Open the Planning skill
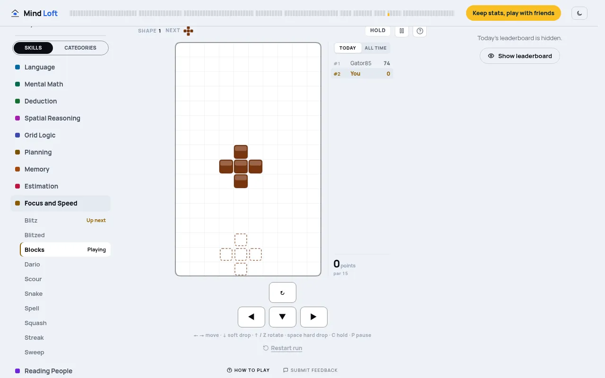Viewport: 605px width, 378px height. click(x=60, y=152)
